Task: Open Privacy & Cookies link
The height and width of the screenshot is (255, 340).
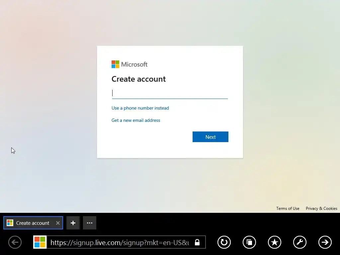Action: (321, 209)
